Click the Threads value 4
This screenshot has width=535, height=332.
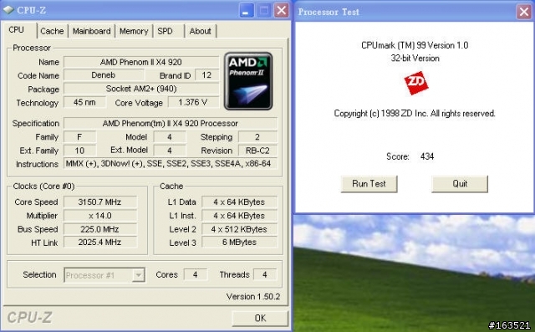click(265, 274)
